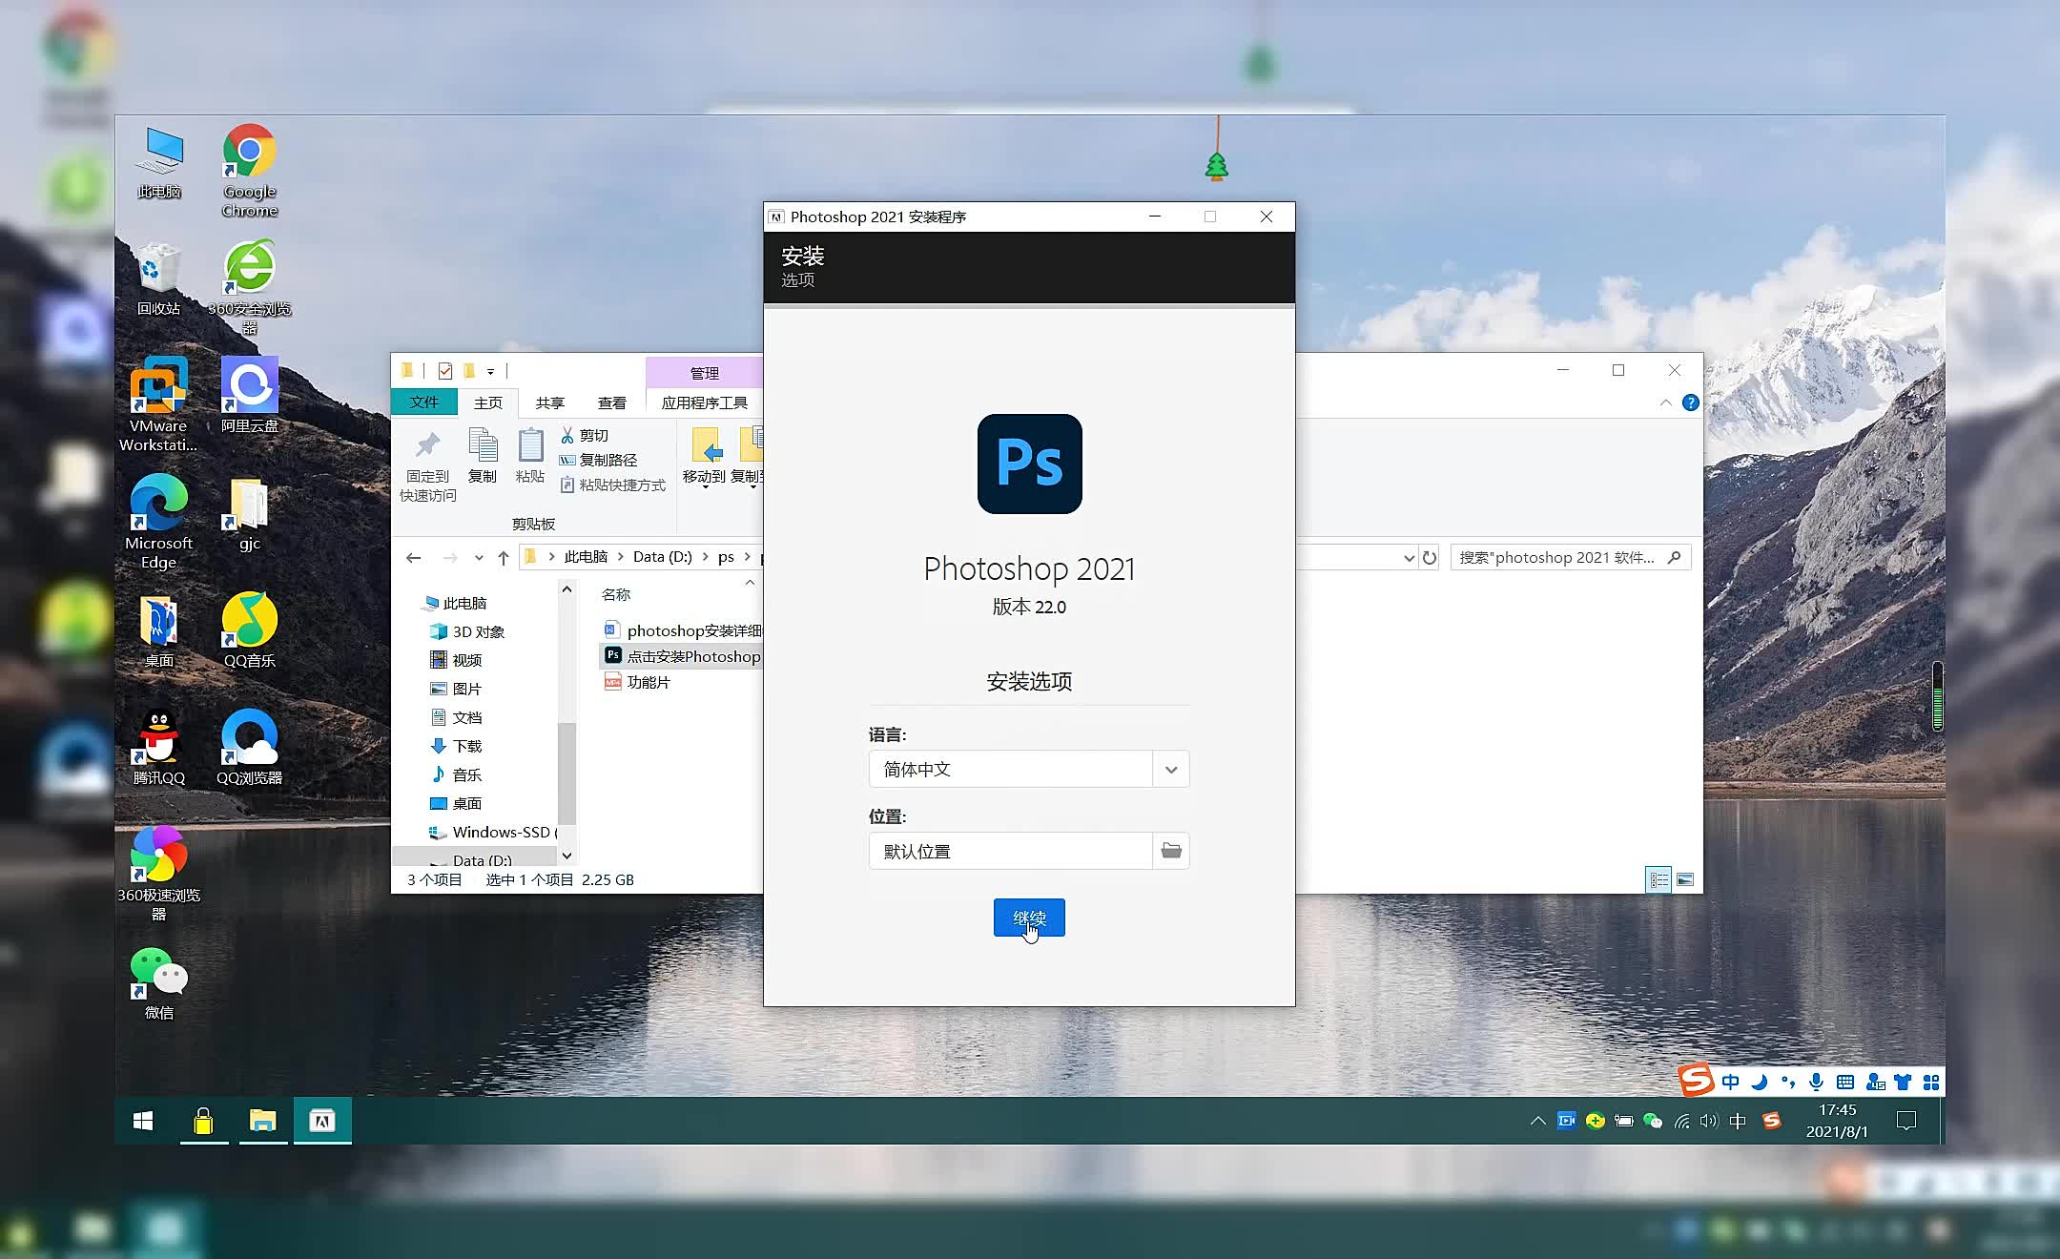2060x1259 pixels.
Task: Go back with Explorer back arrow
Action: (414, 558)
